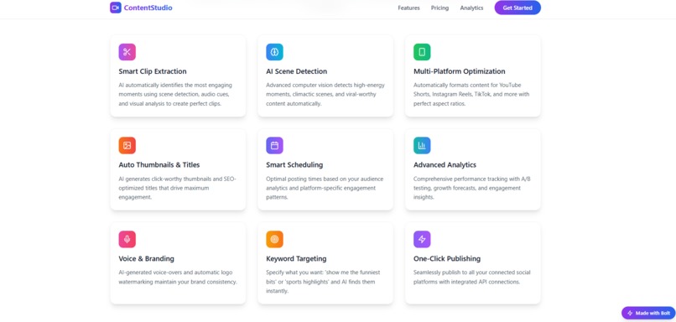Image resolution: width=676 pixels, height=322 pixels.
Task: Select the Voice & Branding heading
Action: [147, 259]
